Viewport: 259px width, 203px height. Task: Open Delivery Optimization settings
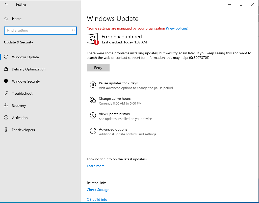29,69
